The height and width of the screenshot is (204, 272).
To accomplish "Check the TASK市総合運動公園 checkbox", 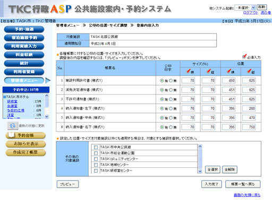I will pyautogui.click(x=96, y=153).
